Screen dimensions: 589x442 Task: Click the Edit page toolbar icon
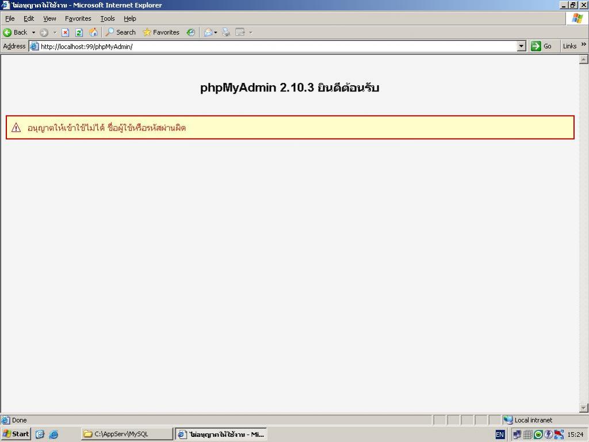point(240,32)
